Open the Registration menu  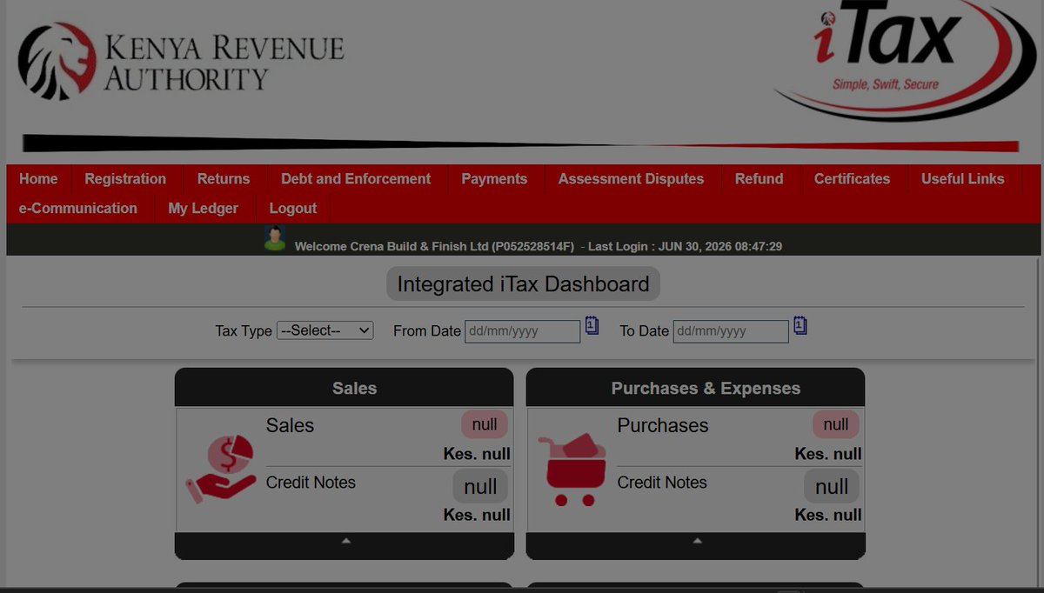pyautogui.click(x=125, y=179)
